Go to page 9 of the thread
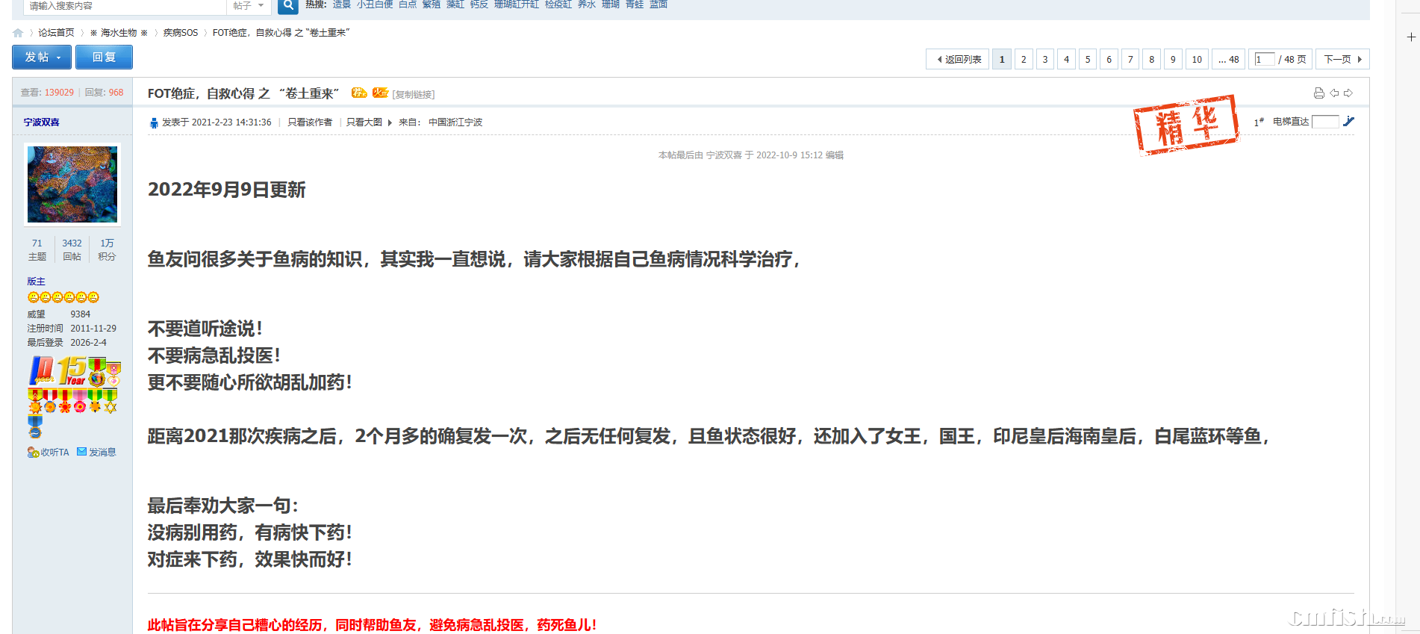 pos(1173,59)
